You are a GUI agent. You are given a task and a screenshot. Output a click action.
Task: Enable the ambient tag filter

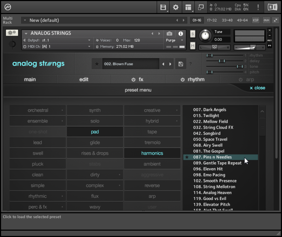point(152,164)
